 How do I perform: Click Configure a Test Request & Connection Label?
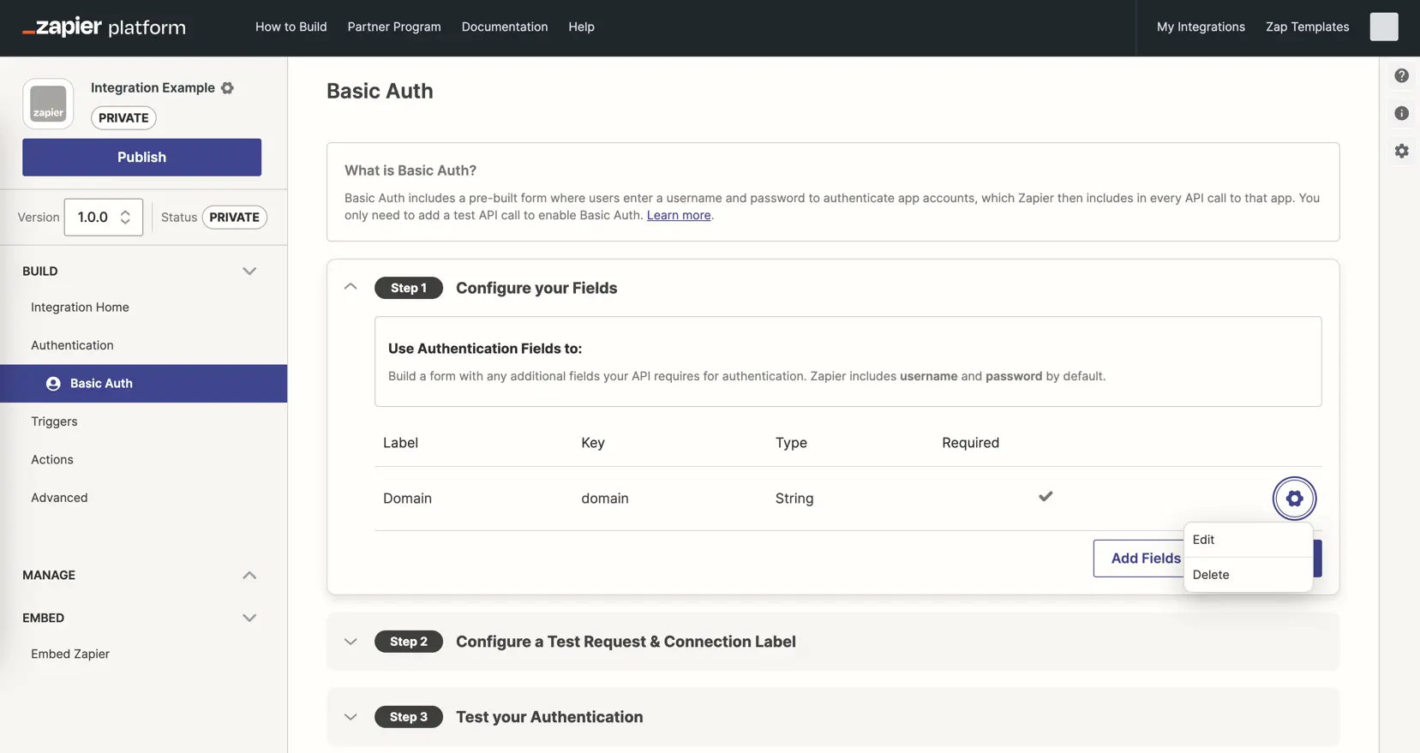[x=626, y=642]
